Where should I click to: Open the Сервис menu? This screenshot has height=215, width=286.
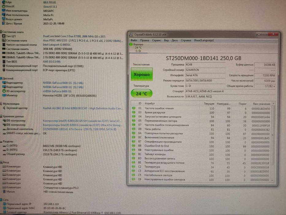pos(156,40)
